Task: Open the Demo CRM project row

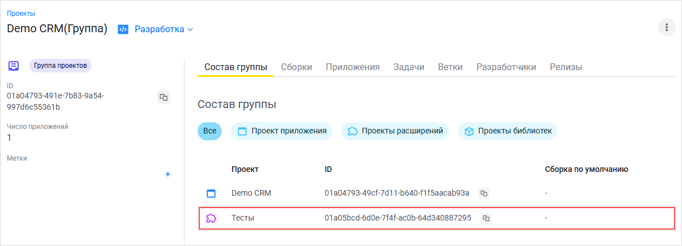Action: pyautogui.click(x=436, y=193)
